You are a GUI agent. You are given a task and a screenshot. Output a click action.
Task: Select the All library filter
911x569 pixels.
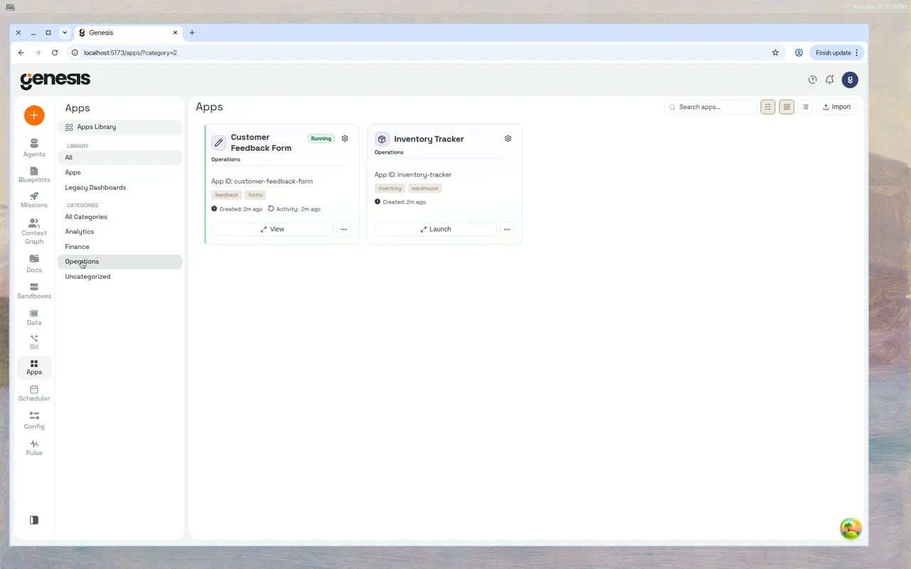(120, 158)
